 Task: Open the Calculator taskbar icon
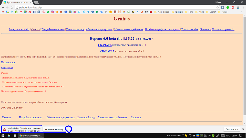point(15,136)
